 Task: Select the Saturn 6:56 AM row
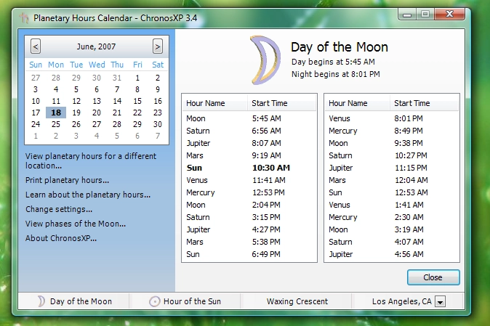pos(249,131)
